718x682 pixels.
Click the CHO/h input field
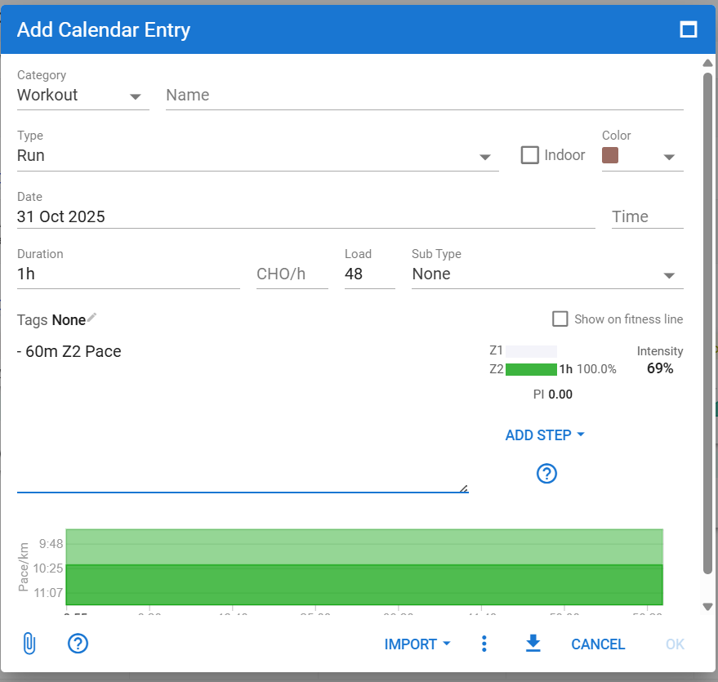pyautogui.click(x=292, y=274)
